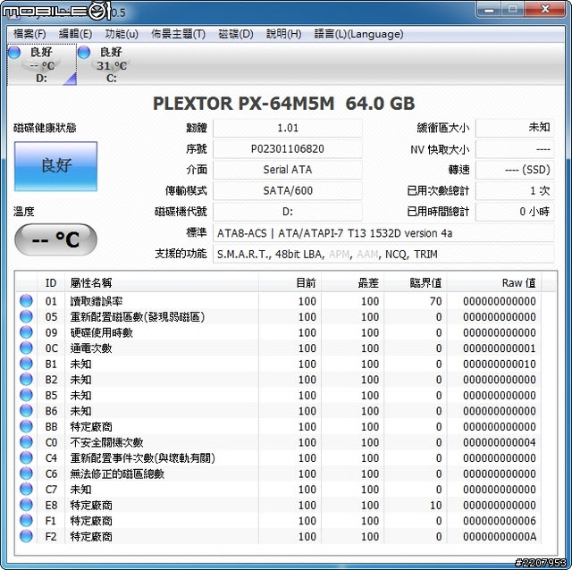Click the 臨界值 column header
The height and width of the screenshot is (570, 572).
(x=416, y=282)
